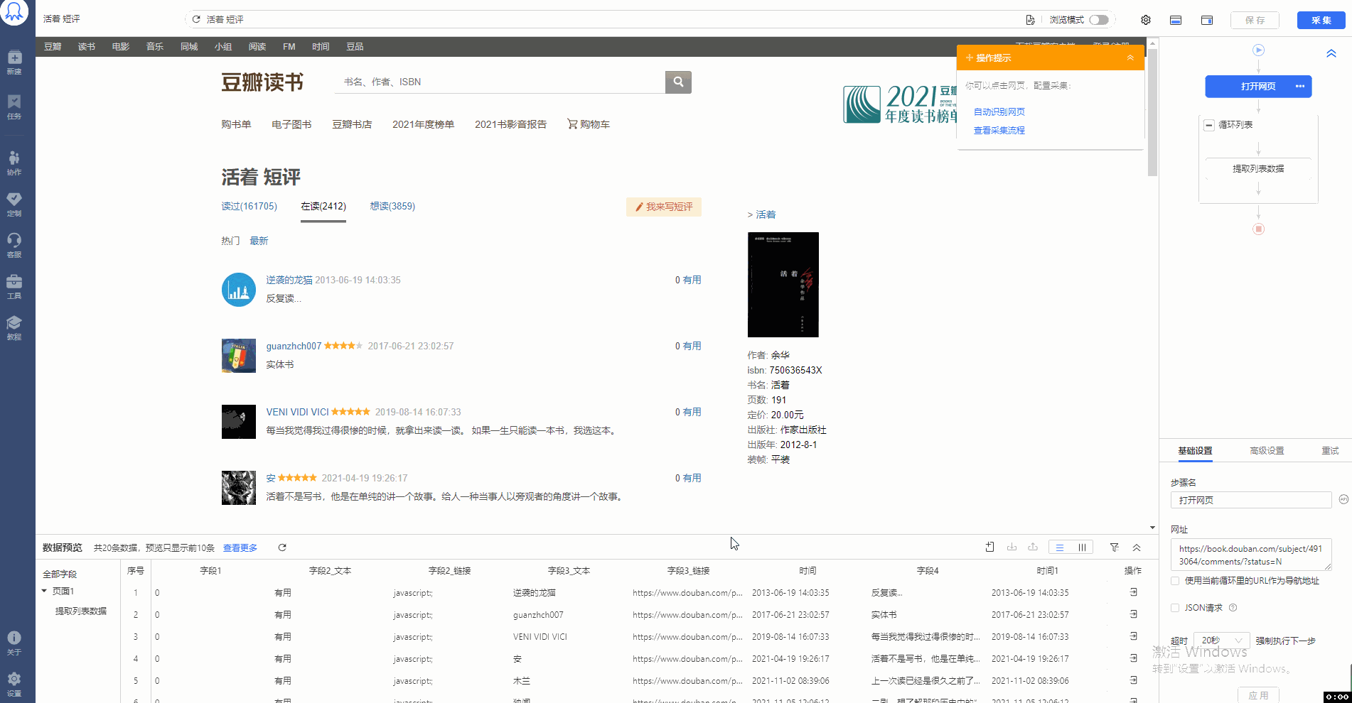Switch data preview to vertical column layout
Viewport: 1352px width, 703px height.
(1082, 547)
